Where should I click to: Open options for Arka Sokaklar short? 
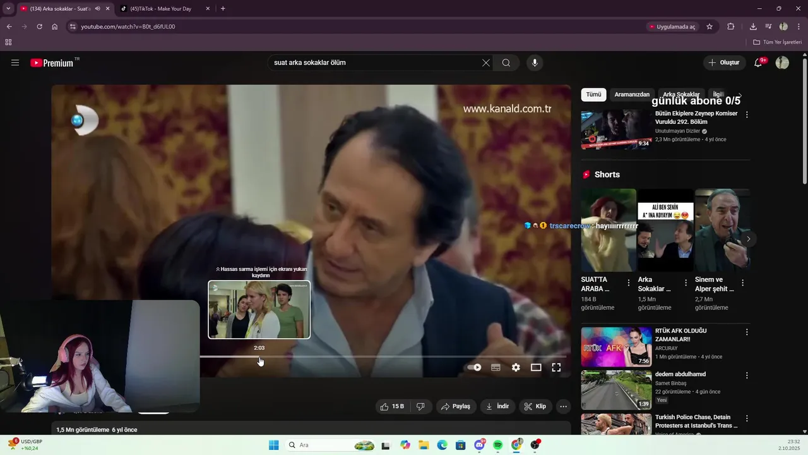686,283
